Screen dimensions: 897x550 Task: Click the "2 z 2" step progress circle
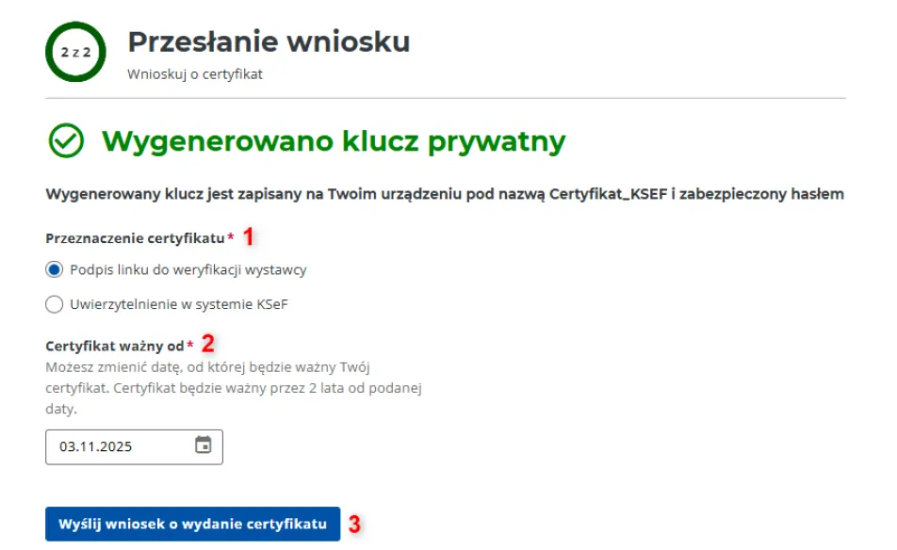75,52
